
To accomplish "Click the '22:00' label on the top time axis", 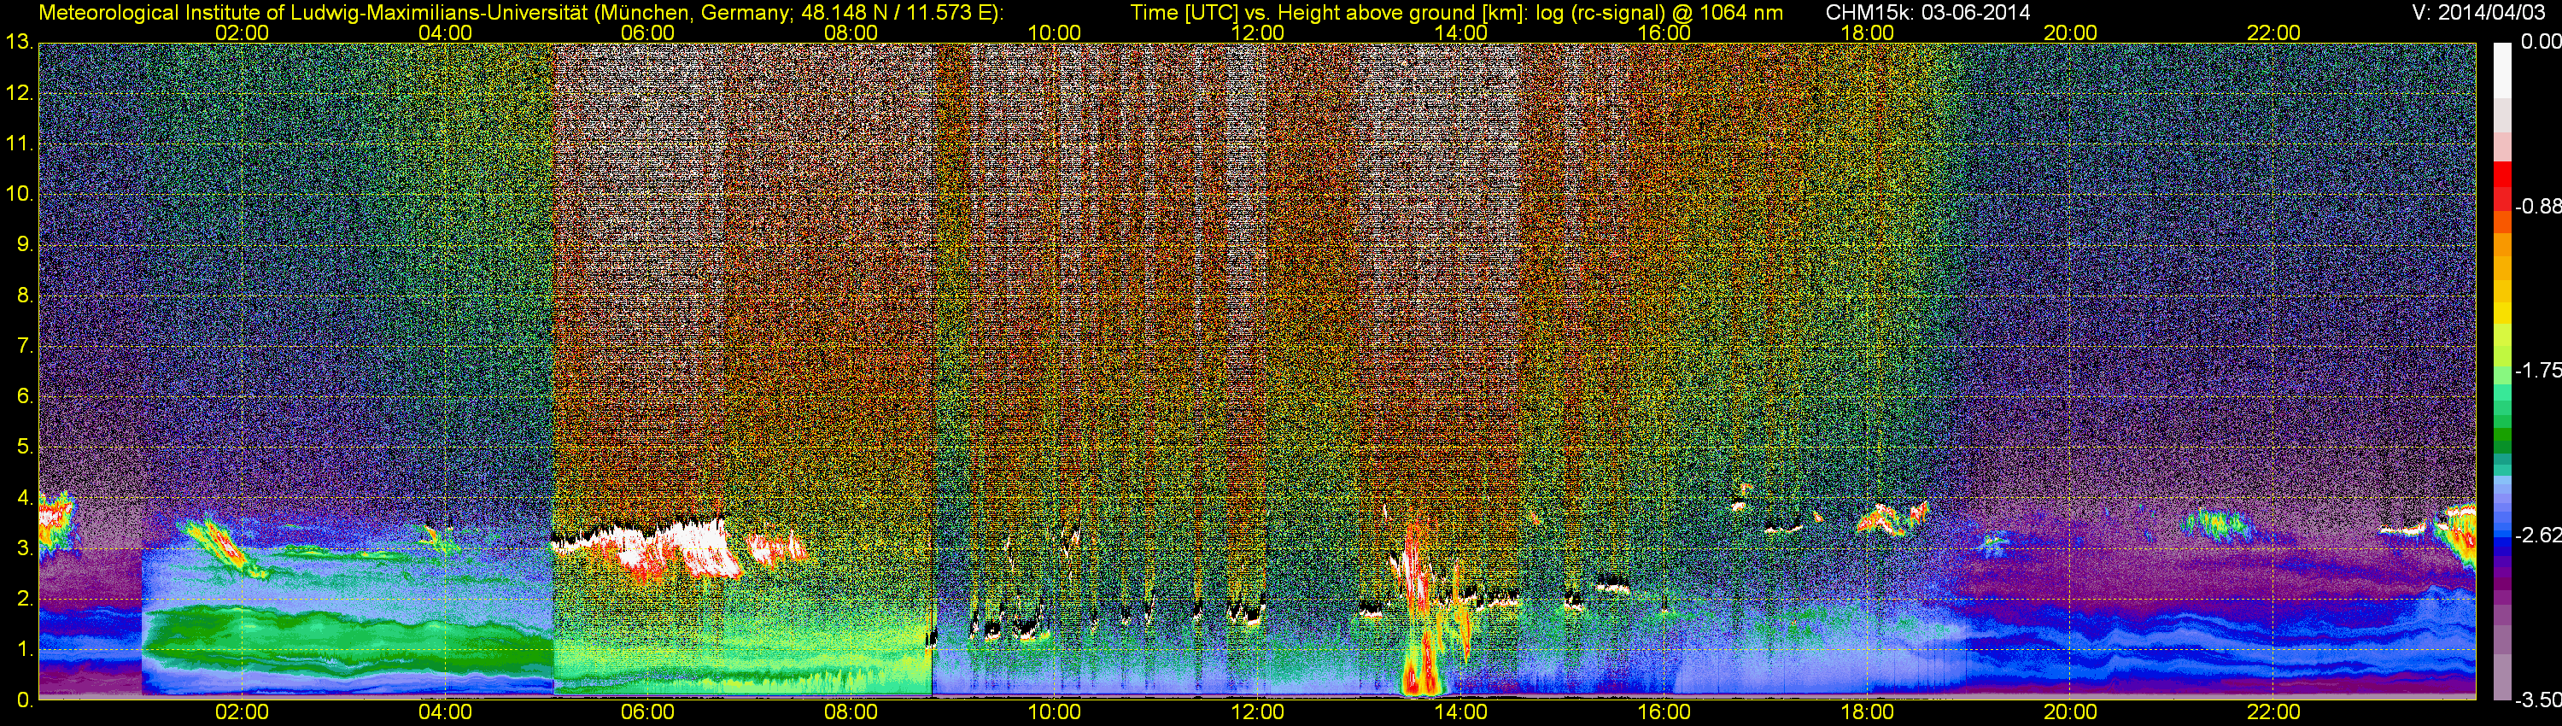I will tap(2273, 32).
